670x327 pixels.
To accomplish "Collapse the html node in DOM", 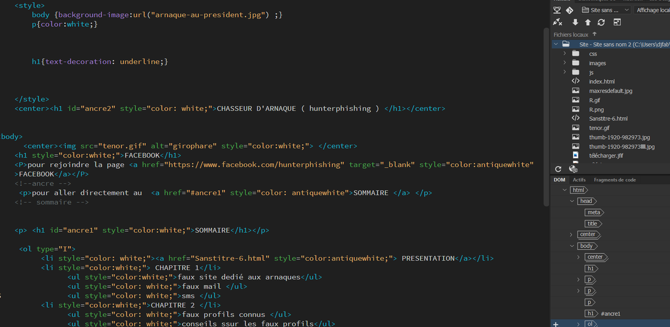I will (x=564, y=190).
